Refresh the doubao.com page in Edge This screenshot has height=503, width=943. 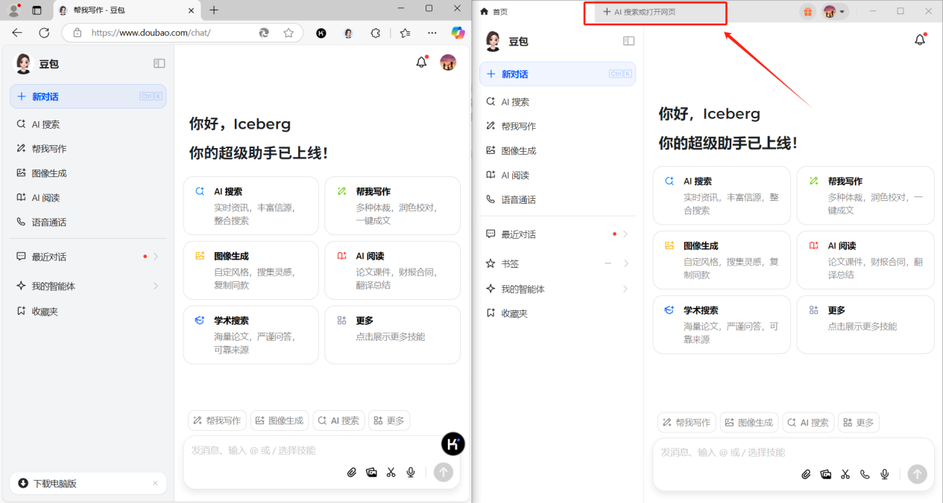44,33
